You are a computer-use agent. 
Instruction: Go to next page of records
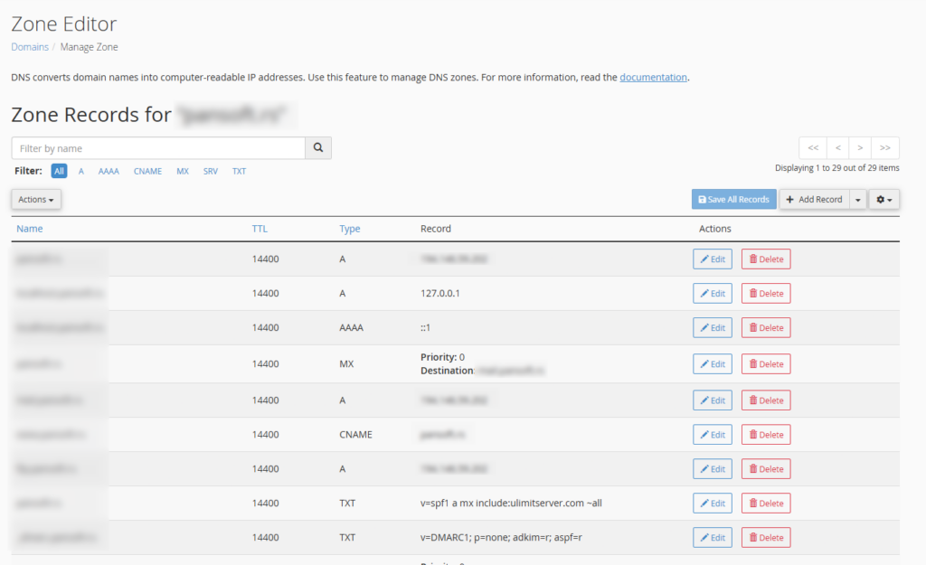(860, 148)
